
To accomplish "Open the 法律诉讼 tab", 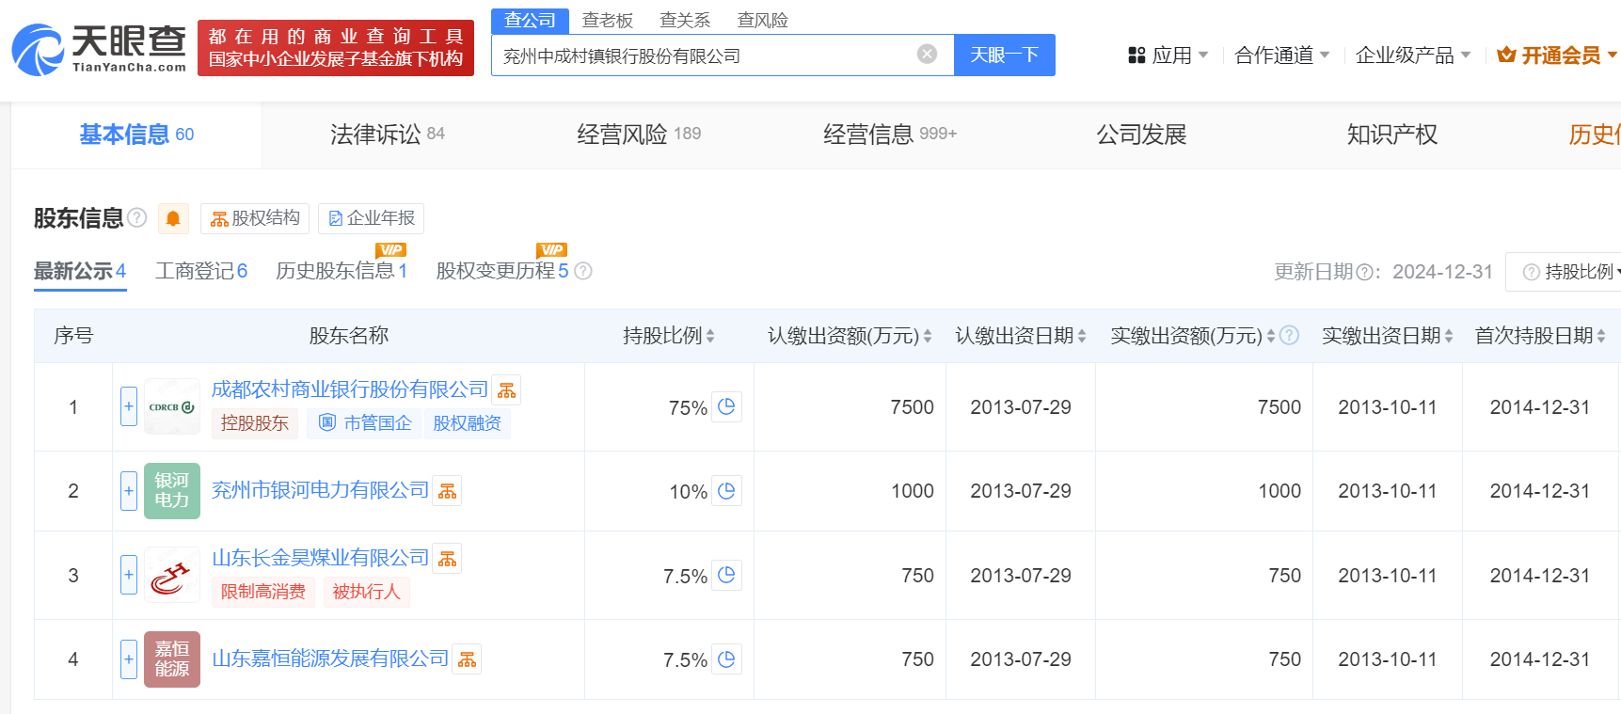I will pyautogui.click(x=387, y=135).
